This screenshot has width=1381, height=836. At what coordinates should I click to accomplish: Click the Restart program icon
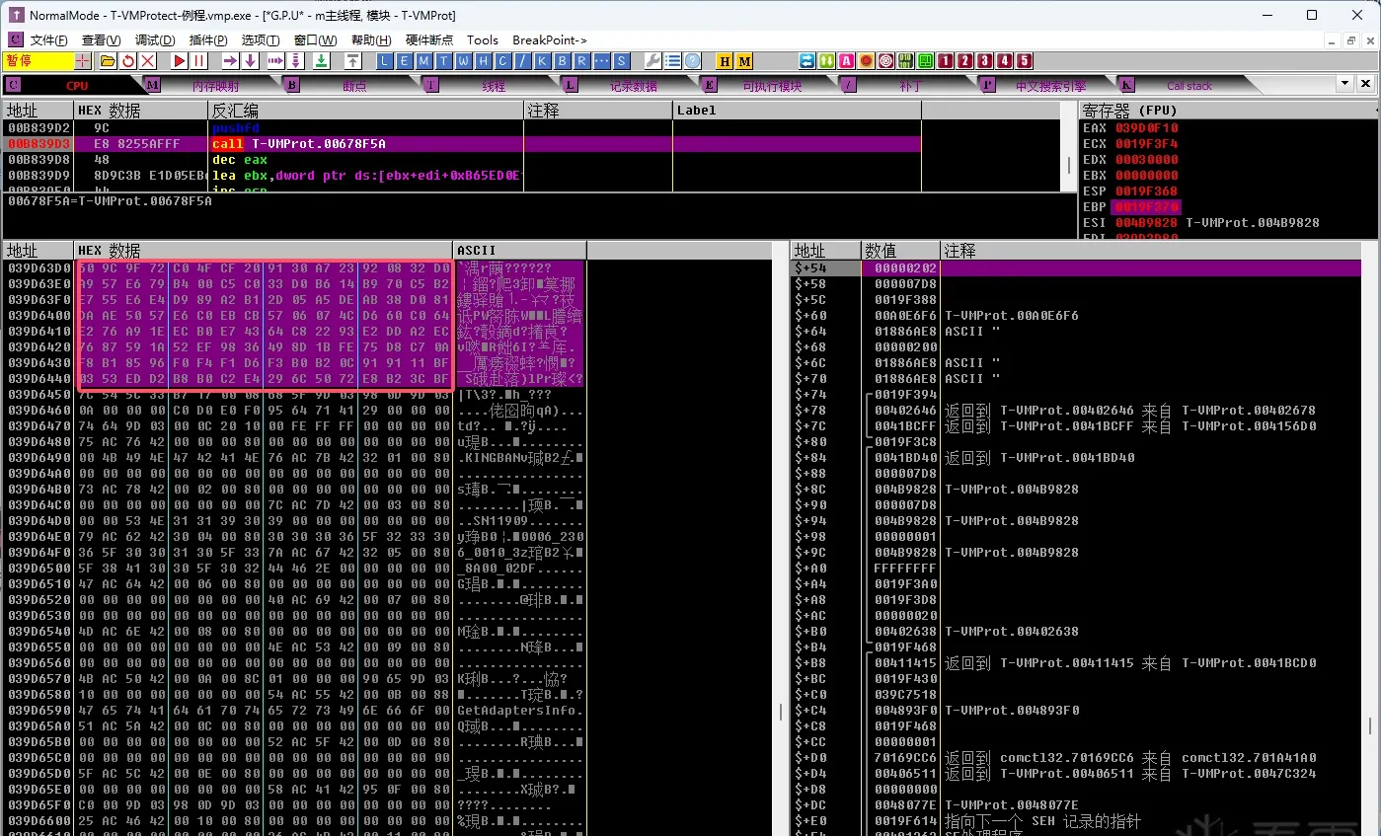pos(127,61)
